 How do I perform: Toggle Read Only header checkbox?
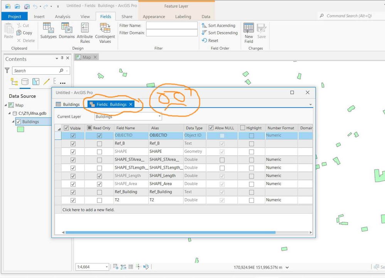pos(89,128)
